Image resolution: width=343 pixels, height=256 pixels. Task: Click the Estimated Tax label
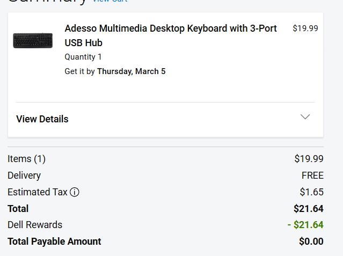pyautogui.click(x=38, y=192)
